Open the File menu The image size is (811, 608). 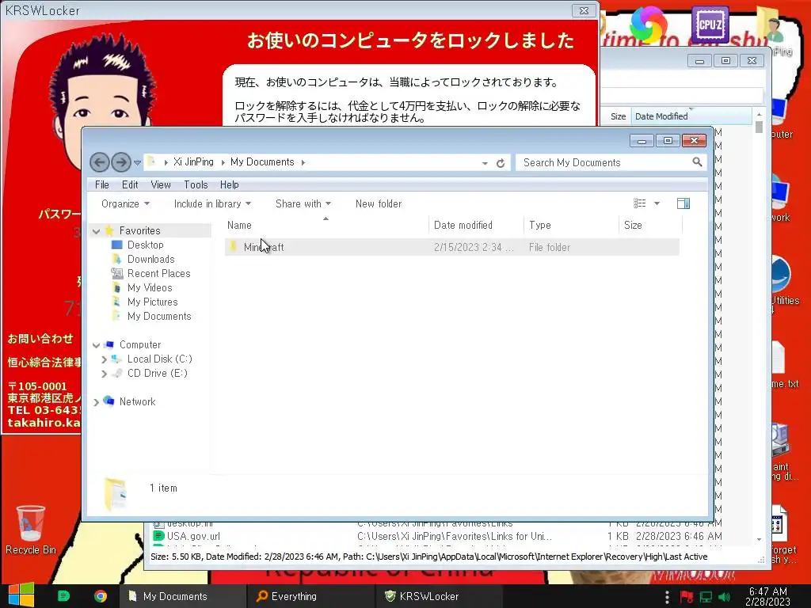pos(102,184)
